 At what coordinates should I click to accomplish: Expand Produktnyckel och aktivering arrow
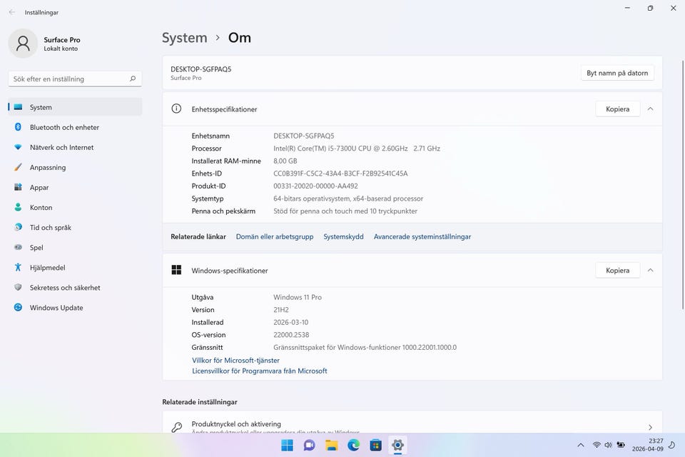650,427
